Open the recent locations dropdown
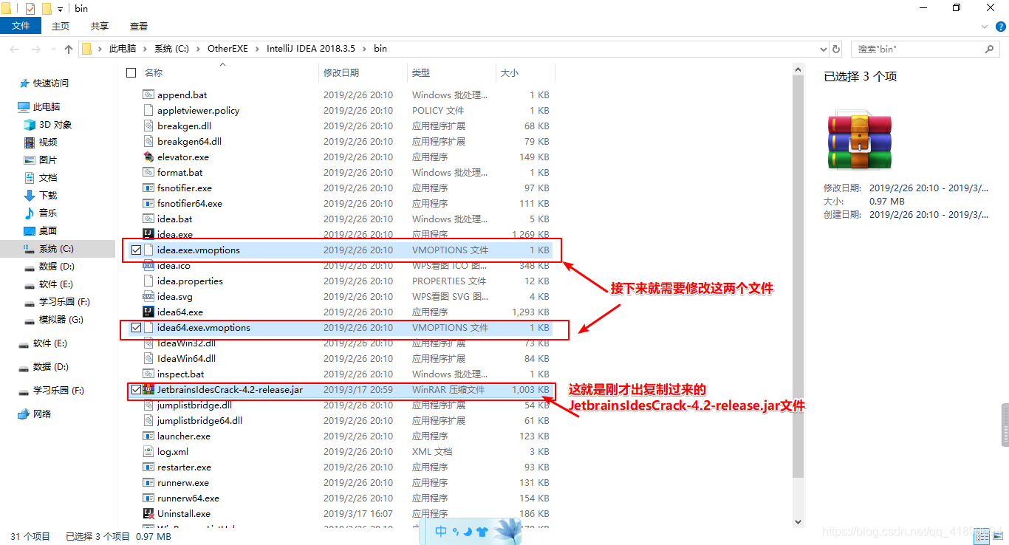The height and width of the screenshot is (545, 1009). [52, 49]
